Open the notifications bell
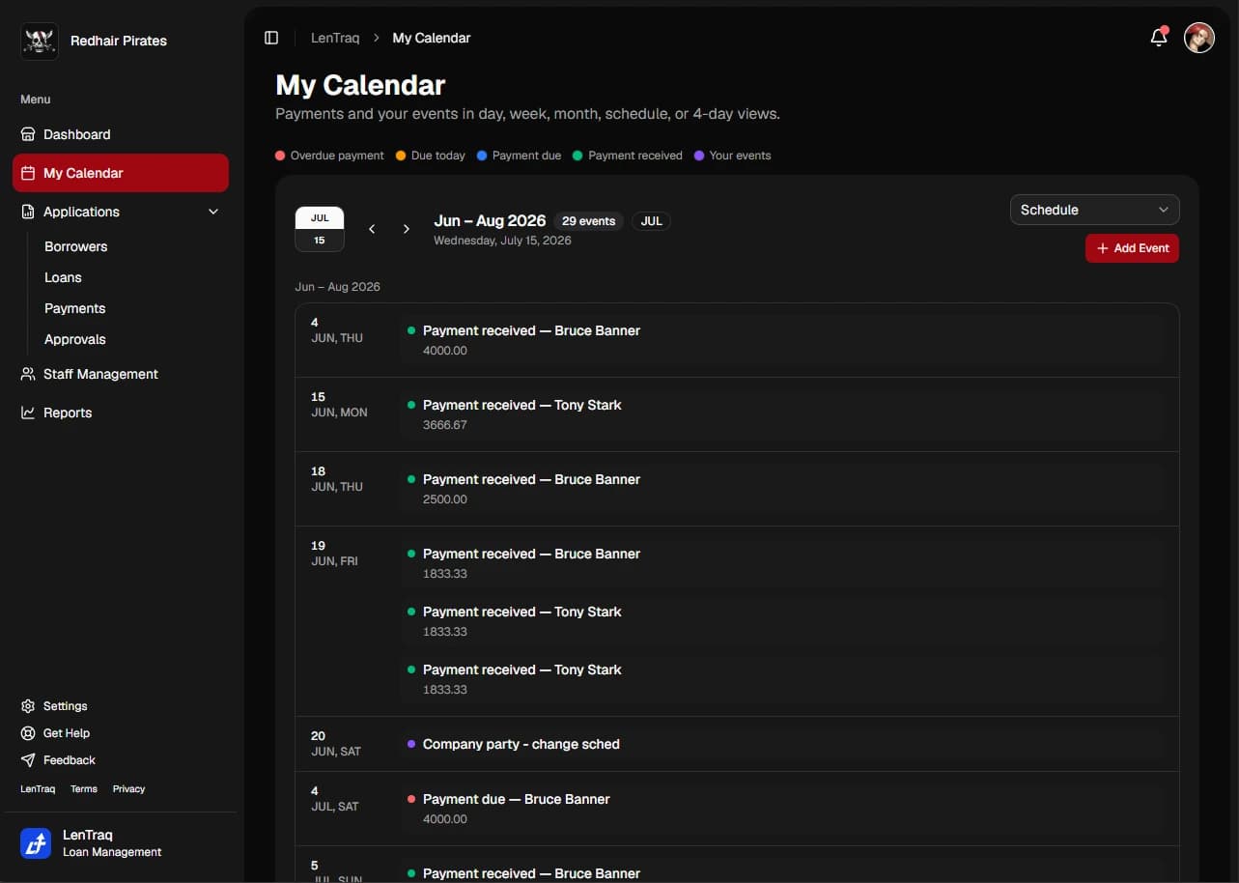The width and height of the screenshot is (1239, 883). (1159, 38)
